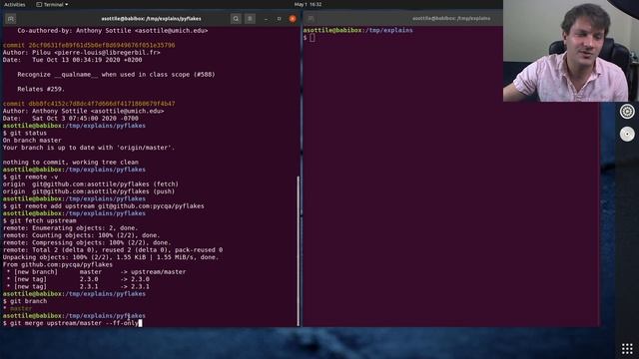Click 'Unpacking objects: 100%' line
Image resolution: width=639 pixels, height=359 pixels.
point(111,257)
